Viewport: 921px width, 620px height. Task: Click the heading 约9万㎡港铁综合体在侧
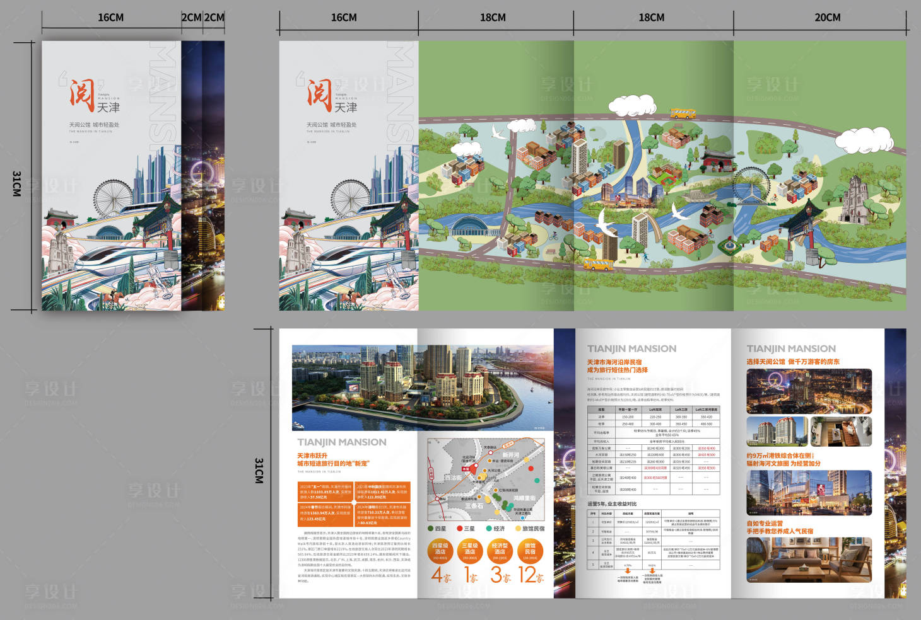click(x=780, y=456)
